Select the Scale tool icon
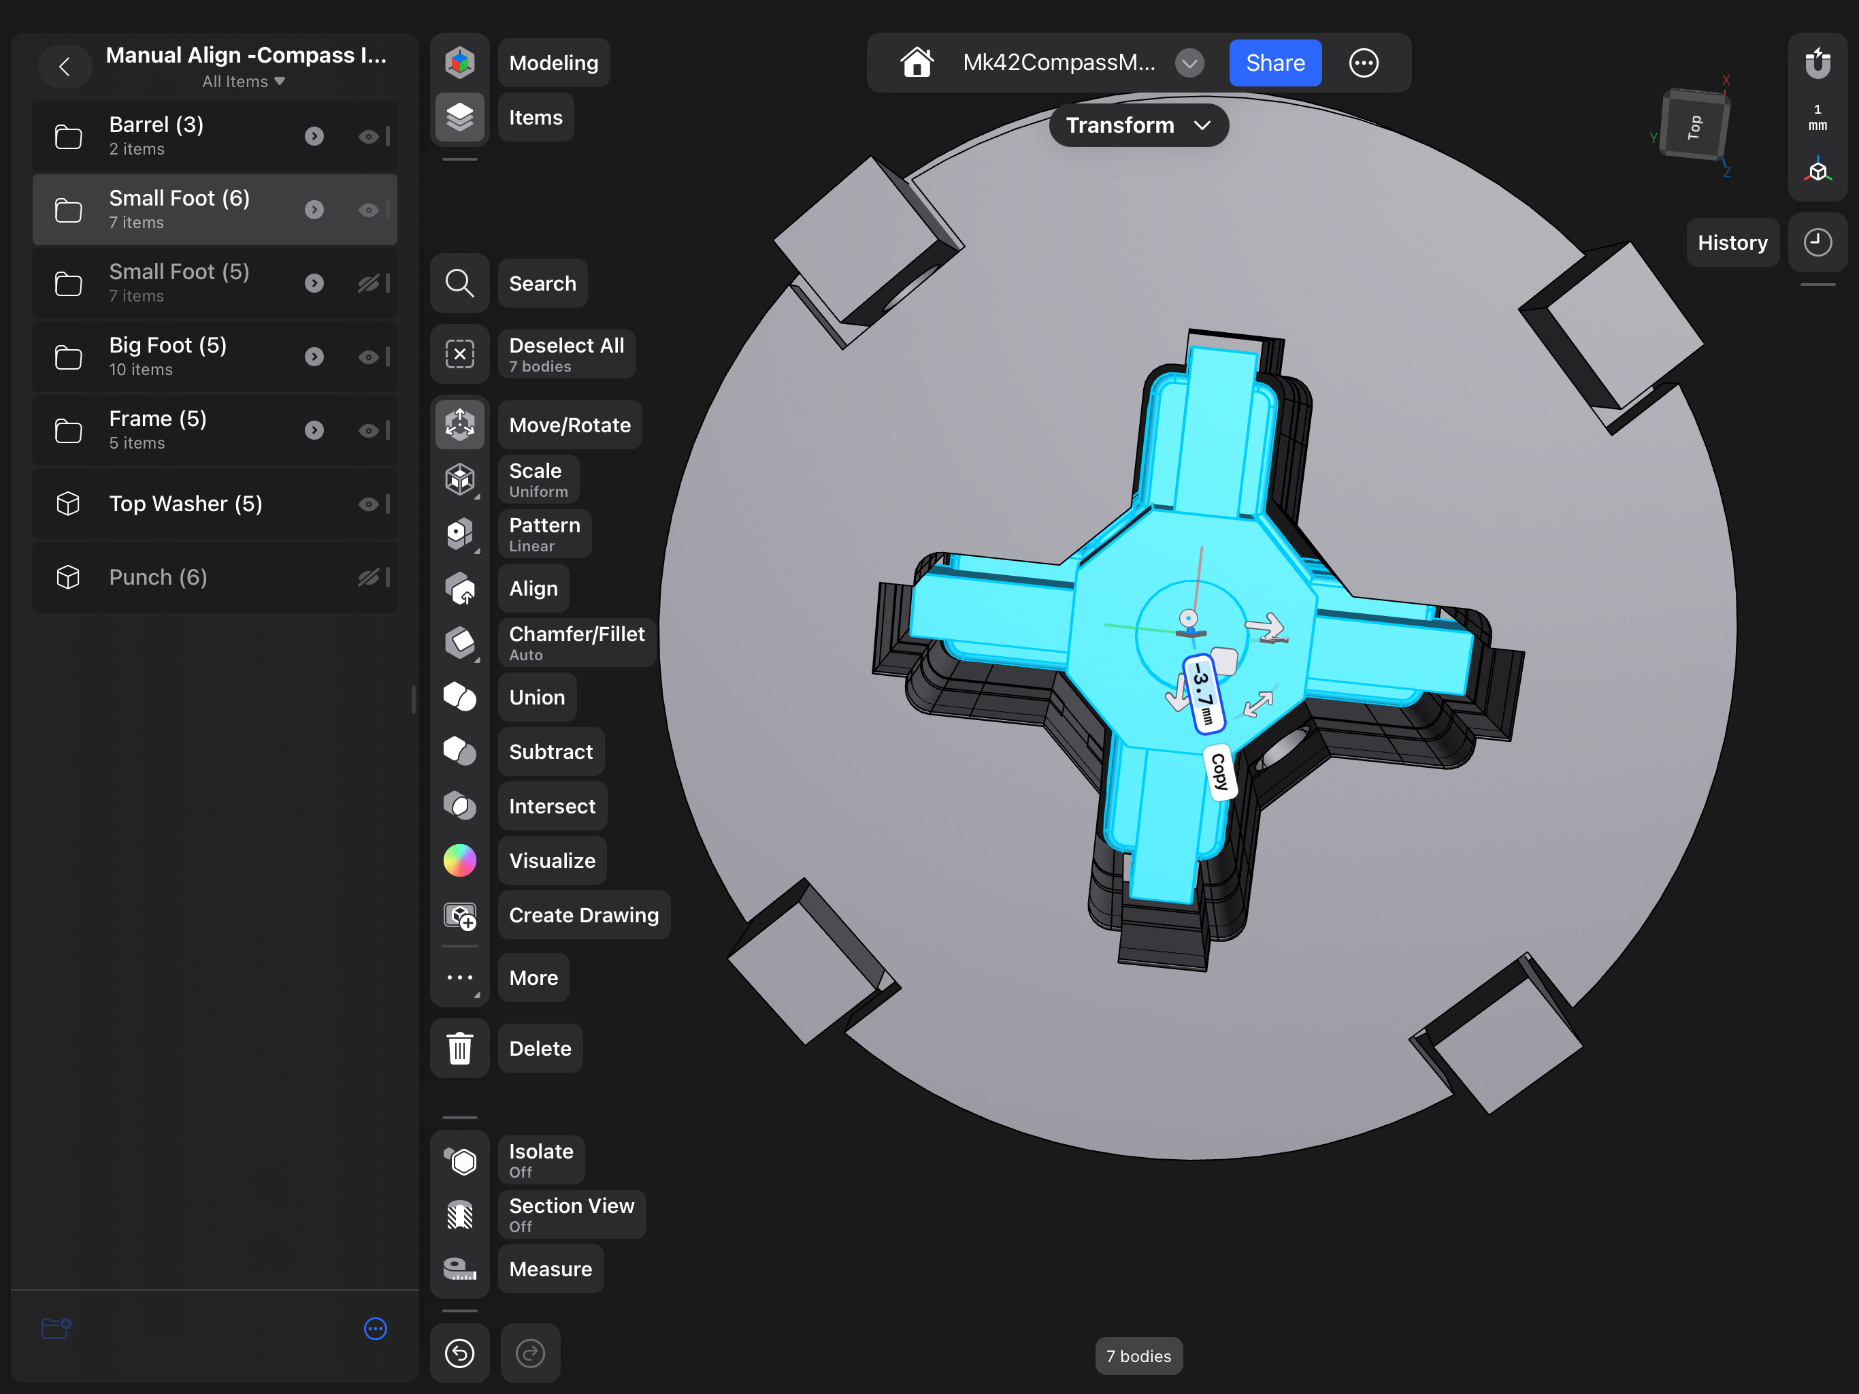Image resolution: width=1859 pixels, height=1394 pixels. (460, 479)
